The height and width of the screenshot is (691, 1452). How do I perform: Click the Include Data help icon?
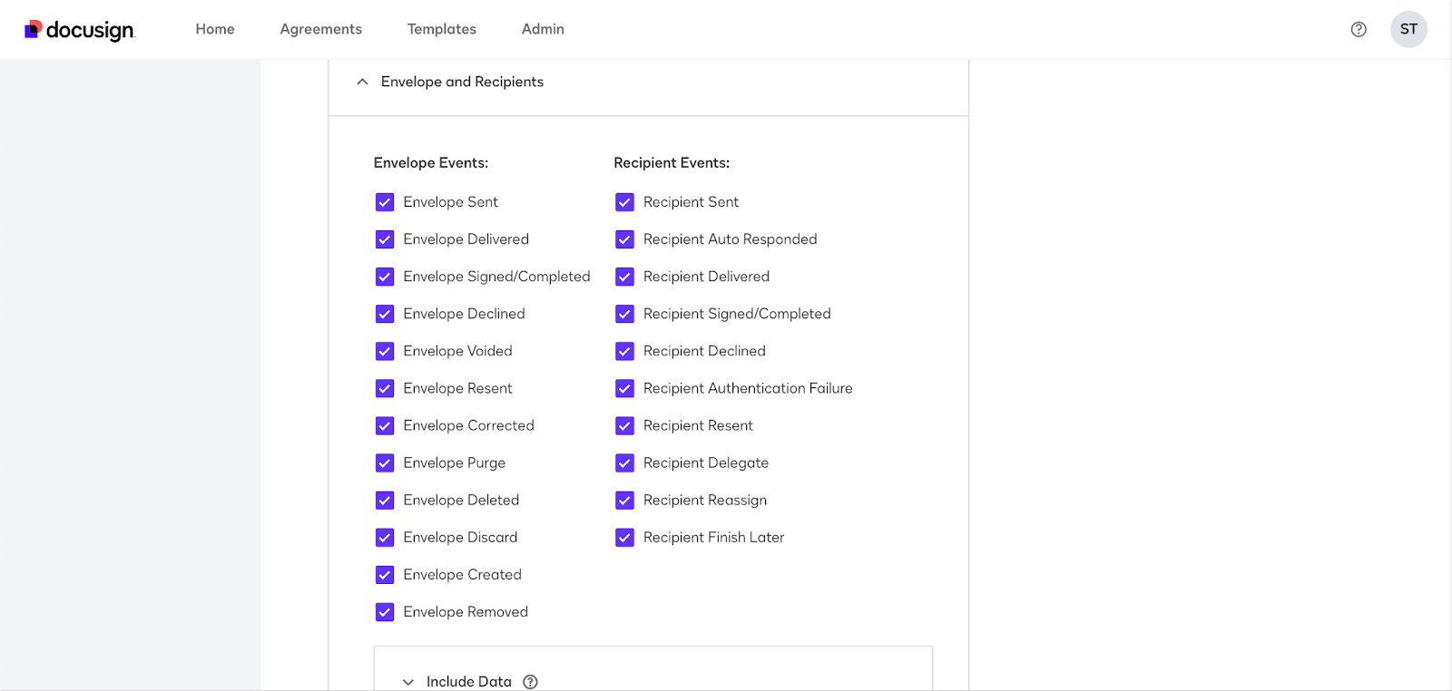[x=531, y=682]
